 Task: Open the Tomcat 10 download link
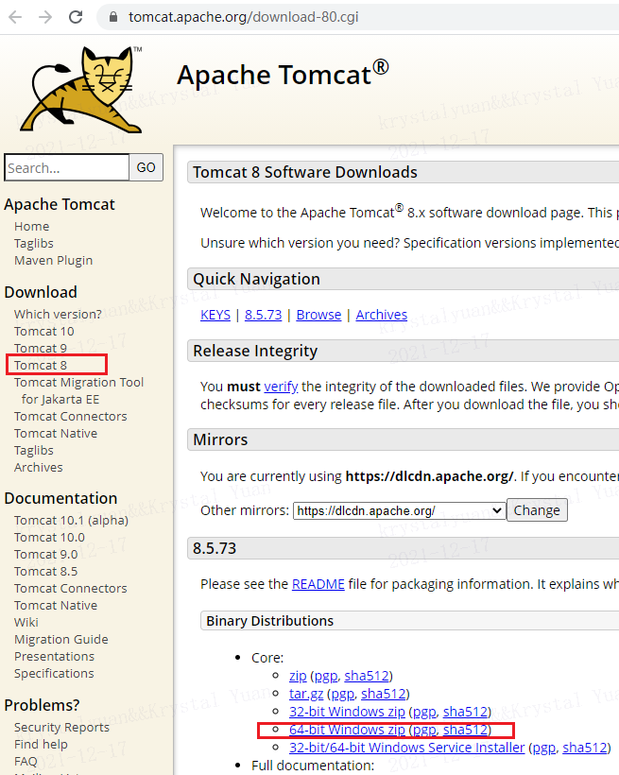[x=44, y=331]
